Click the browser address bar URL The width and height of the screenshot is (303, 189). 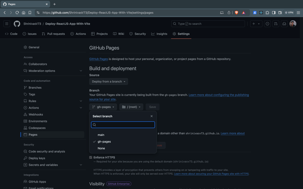coord(98,12)
